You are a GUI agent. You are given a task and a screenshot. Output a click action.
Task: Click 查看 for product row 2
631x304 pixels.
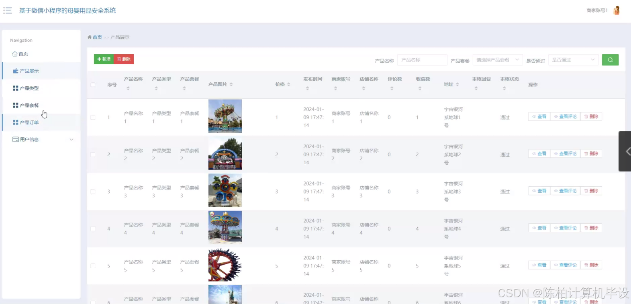point(539,153)
